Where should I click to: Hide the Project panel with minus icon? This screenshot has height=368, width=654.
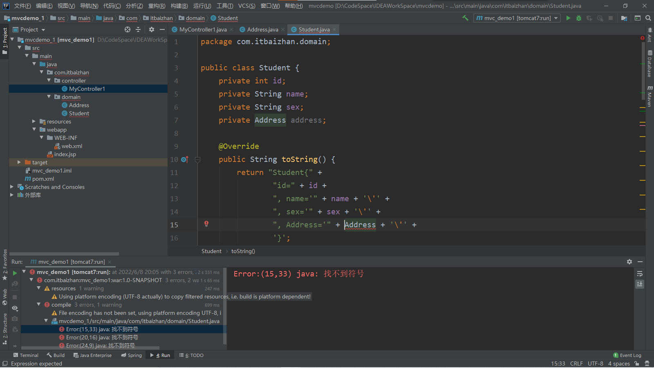[x=162, y=29]
